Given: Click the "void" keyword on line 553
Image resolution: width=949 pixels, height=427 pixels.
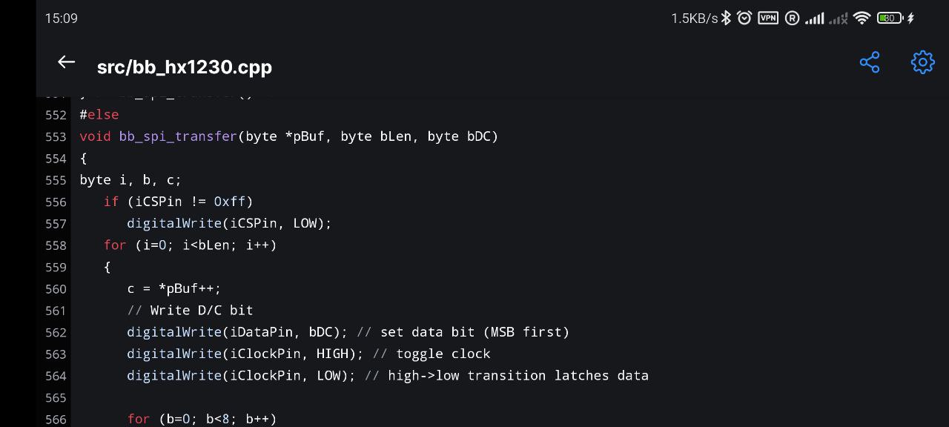Looking at the screenshot, I should 95,136.
